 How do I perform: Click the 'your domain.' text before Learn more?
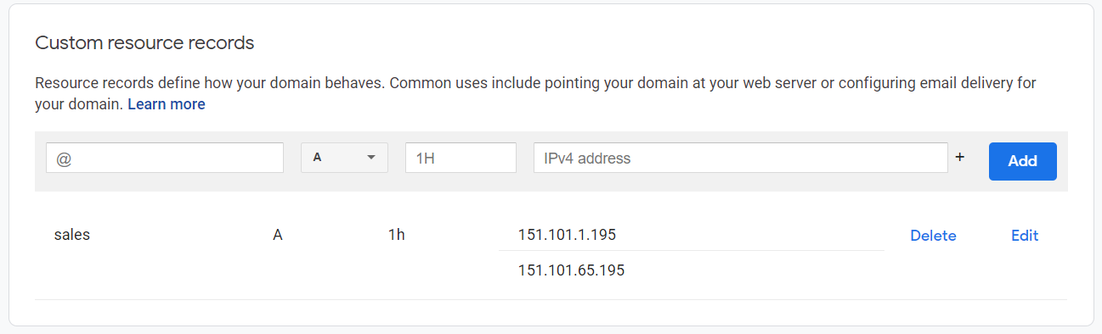(x=79, y=104)
